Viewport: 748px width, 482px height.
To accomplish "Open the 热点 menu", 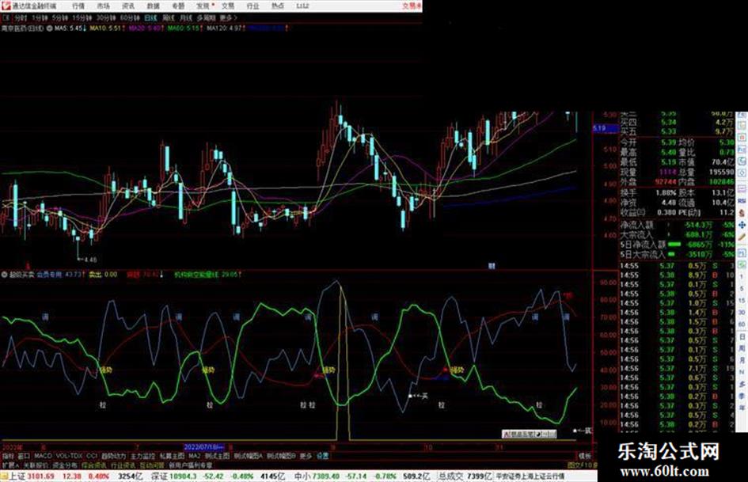I will (x=278, y=6).
